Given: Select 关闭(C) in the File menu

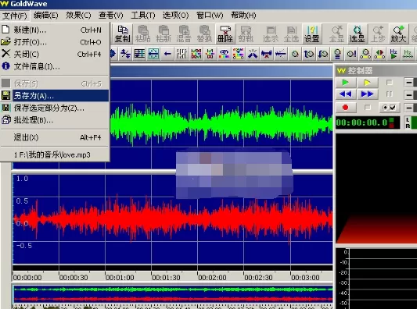Looking at the screenshot, I should coord(55,54).
